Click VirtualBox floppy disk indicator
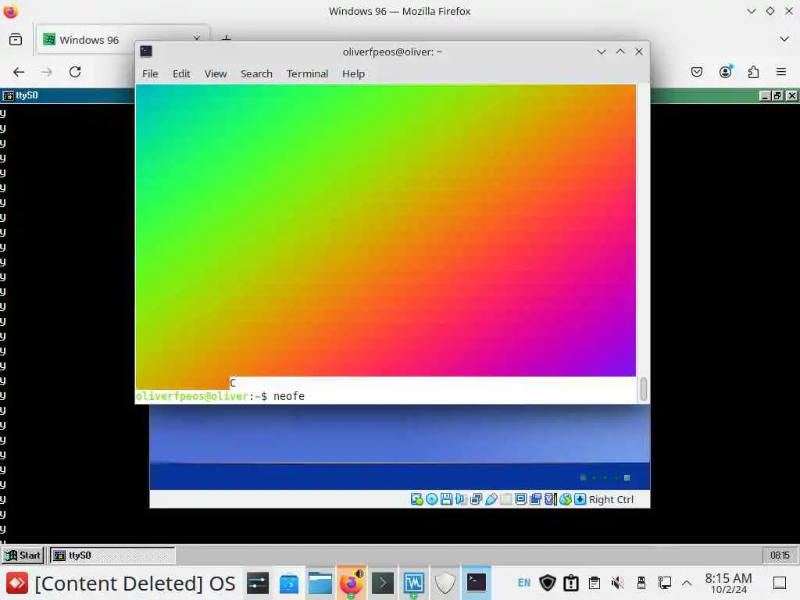 [x=446, y=499]
